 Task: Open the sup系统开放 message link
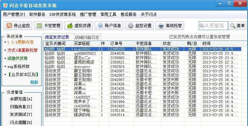19,67
